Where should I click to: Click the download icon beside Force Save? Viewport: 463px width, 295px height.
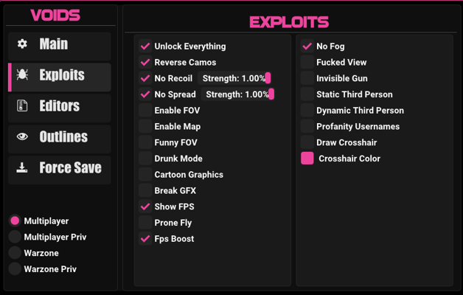tap(22, 168)
